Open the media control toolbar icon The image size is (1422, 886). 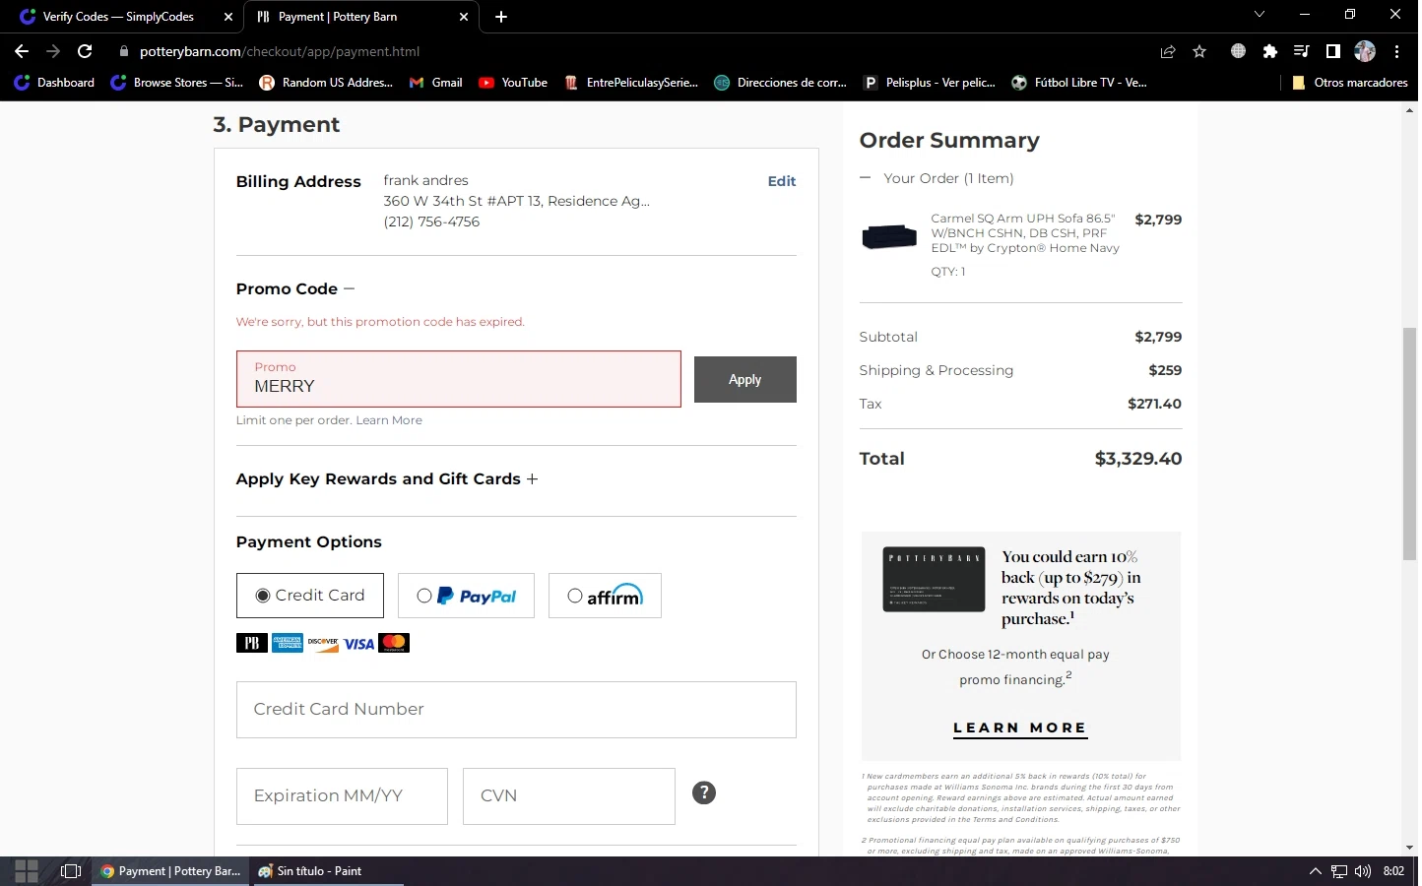1302,51
